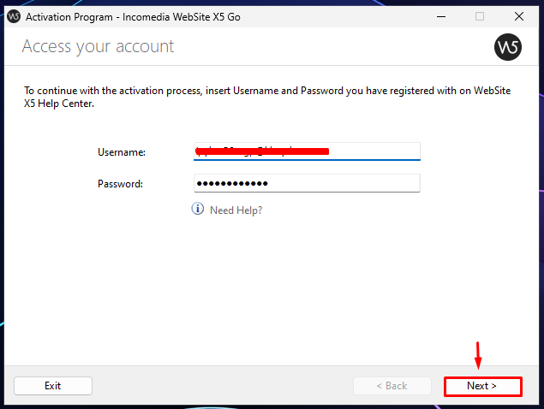Minimize the Activation Program window
544x409 pixels.
441,16
